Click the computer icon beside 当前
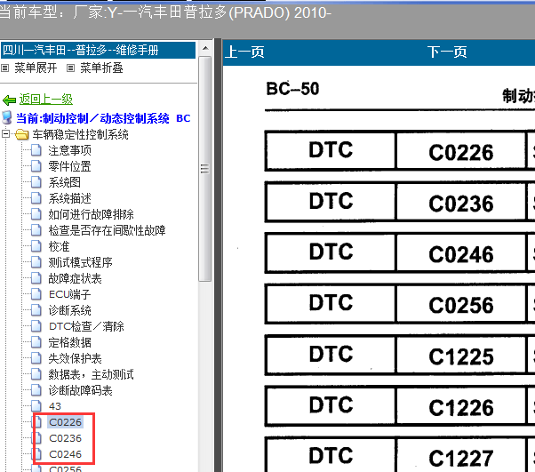This screenshot has height=472, width=535. (7, 117)
